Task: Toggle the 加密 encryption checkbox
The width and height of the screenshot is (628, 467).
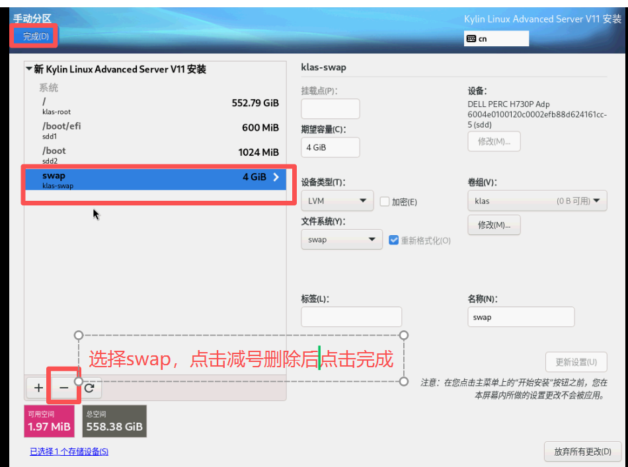Action: (385, 201)
